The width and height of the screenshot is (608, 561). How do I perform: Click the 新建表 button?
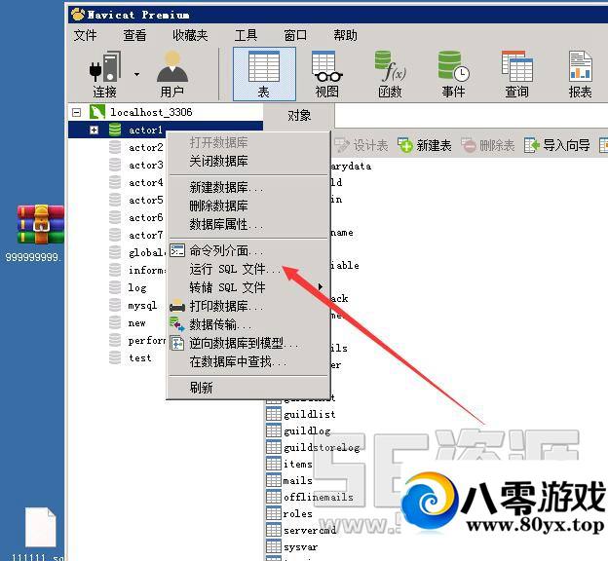(x=425, y=146)
